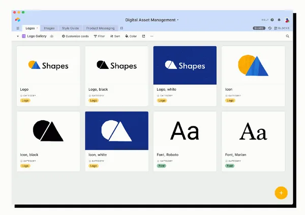The width and height of the screenshot is (305, 215).
Task: Click the Logo tag on Logo, black card
Action: [94, 100]
